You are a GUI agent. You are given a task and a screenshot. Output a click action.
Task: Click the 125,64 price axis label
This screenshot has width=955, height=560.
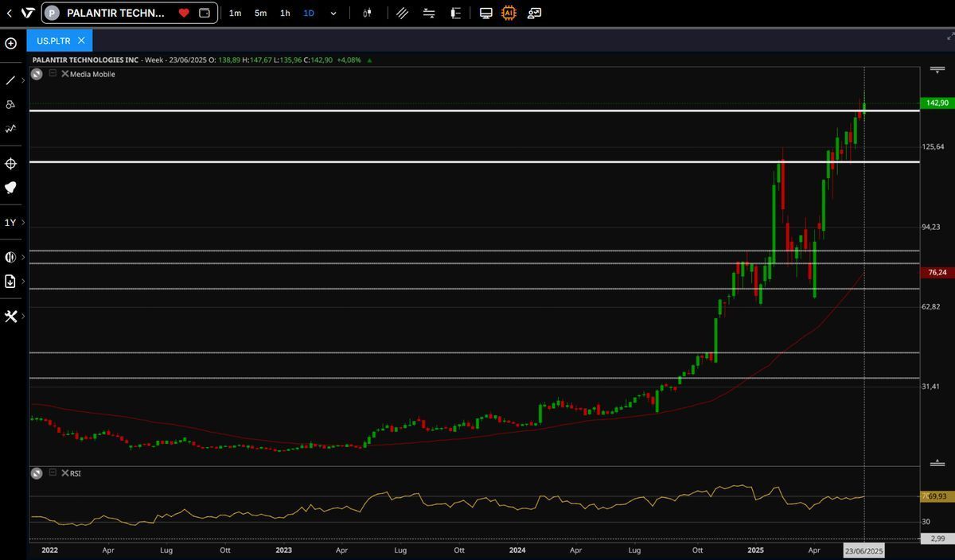933,147
